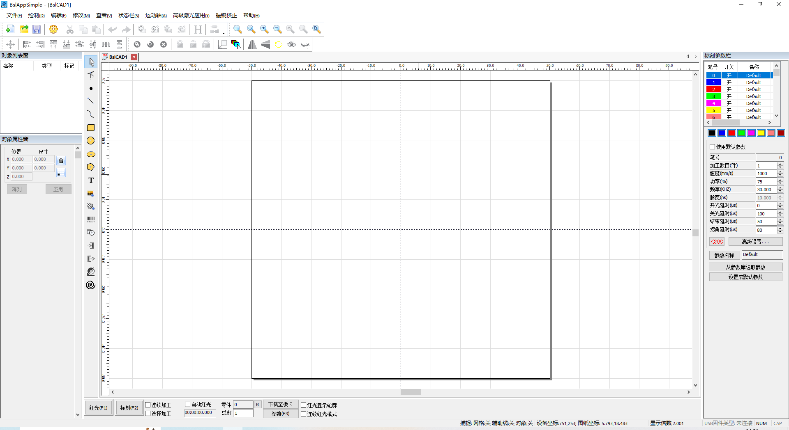Select the line drawing tool
The image size is (789, 430).
pos(91,101)
